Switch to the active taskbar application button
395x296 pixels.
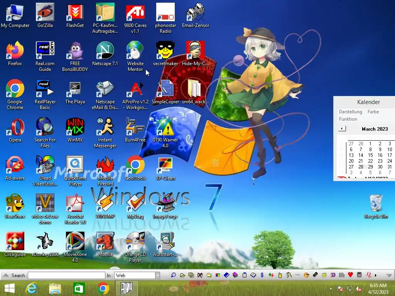[x=127, y=288]
